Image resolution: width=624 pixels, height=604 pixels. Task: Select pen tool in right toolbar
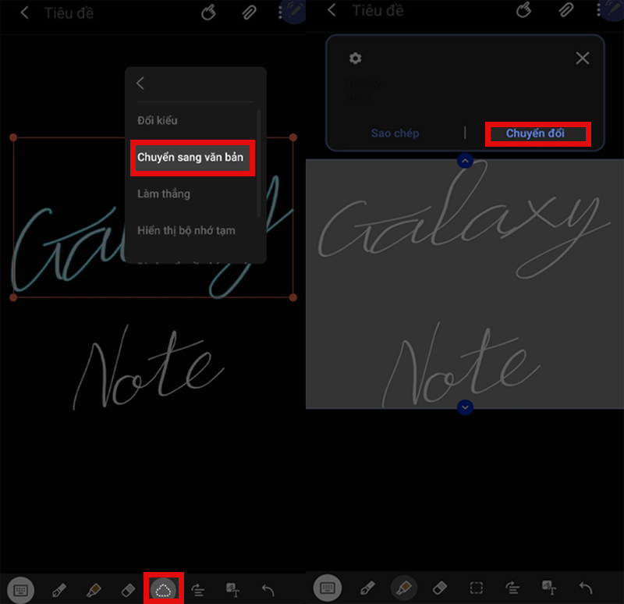point(367,588)
